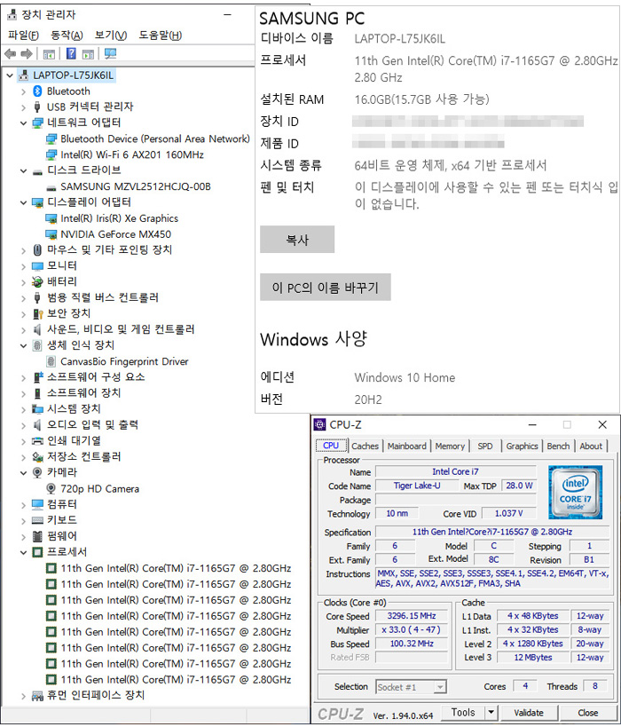Click the Bluetooth category icon
Screen dimensions: 621x727
[37, 91]
